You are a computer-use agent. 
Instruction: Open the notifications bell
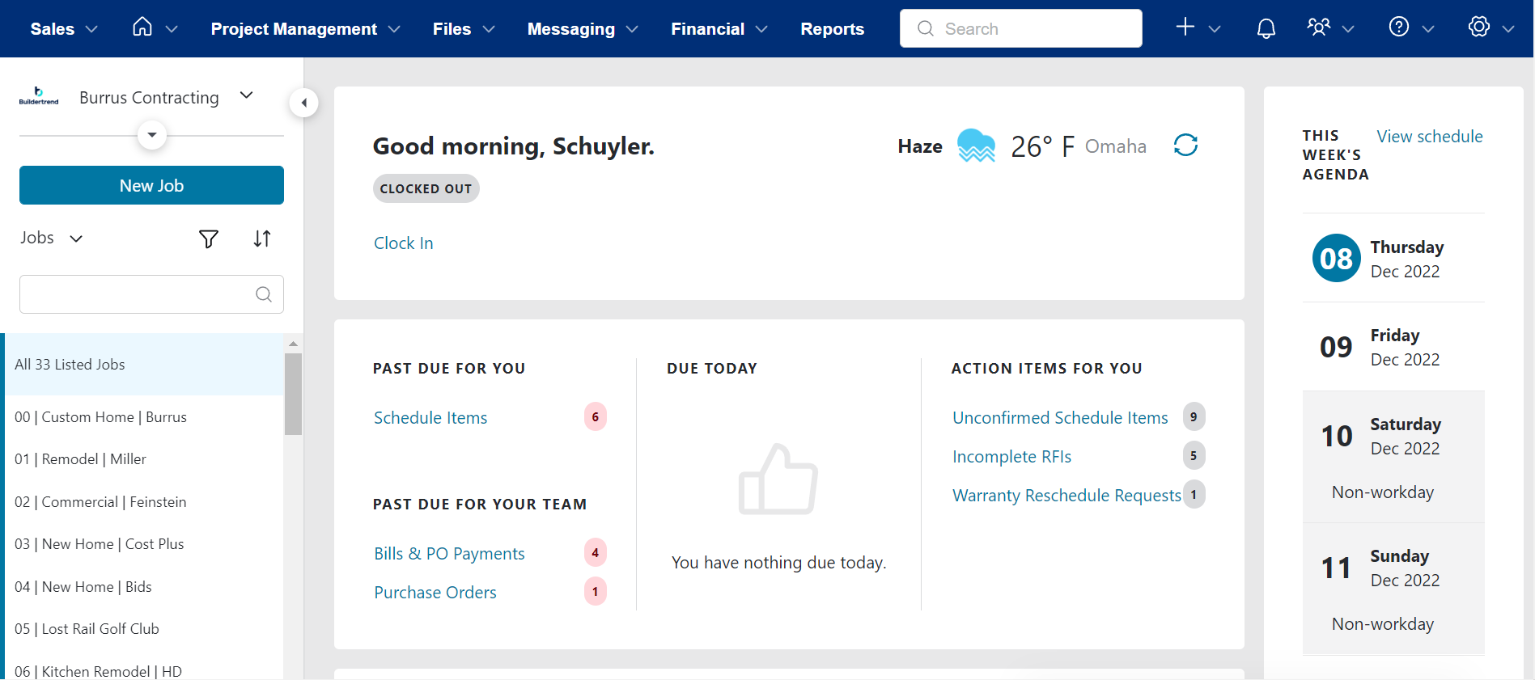click(x=1266, y=28)
